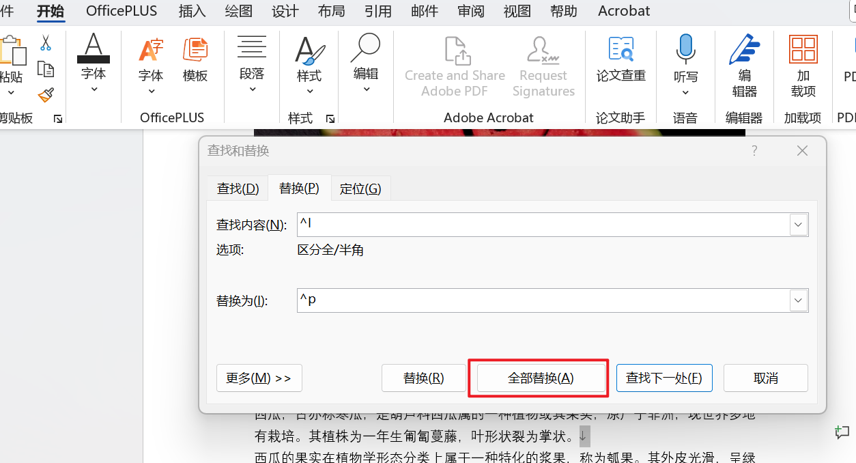
Task: Expand the 字体 font group chevron
Action: (x=94, y=89)
